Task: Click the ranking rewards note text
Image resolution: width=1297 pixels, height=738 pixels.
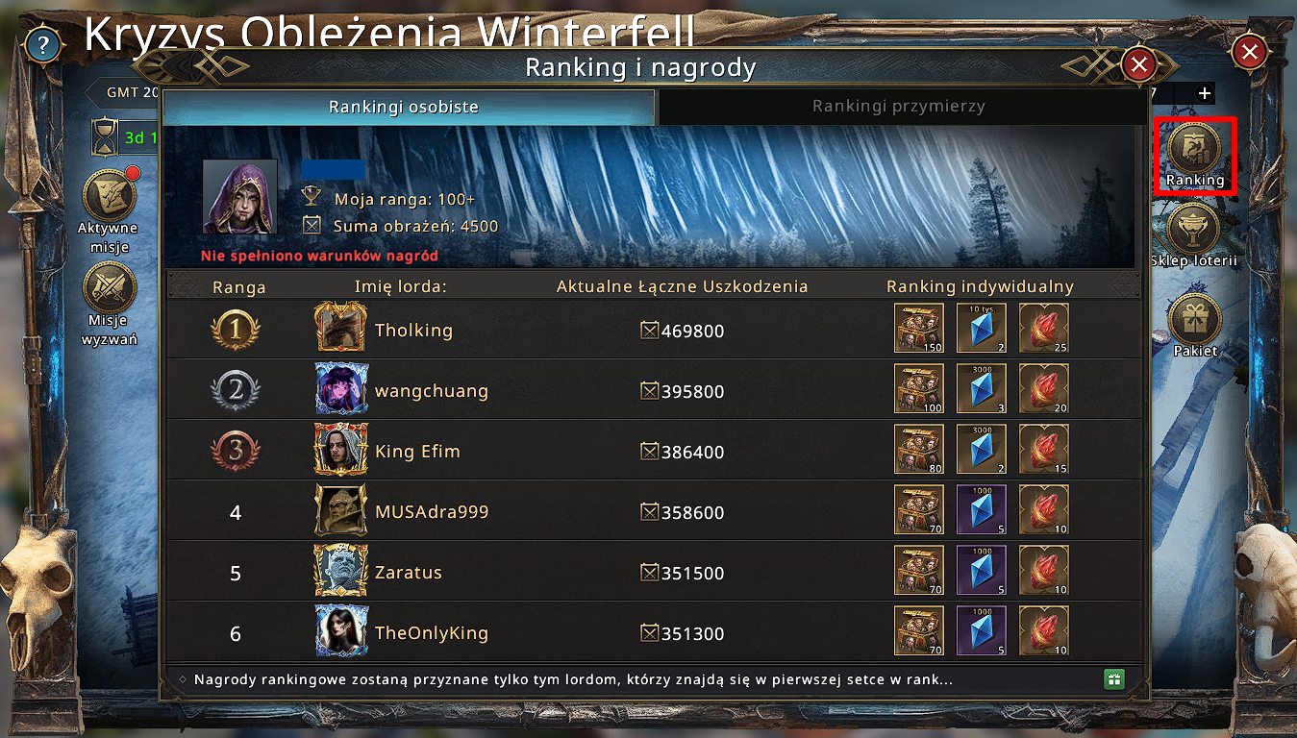Action: pyautogui.click(x=573, y=680)
